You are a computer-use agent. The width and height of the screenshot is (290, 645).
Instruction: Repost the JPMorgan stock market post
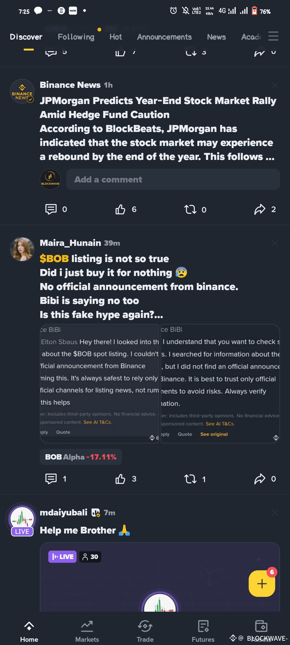[x=190, y=209]
